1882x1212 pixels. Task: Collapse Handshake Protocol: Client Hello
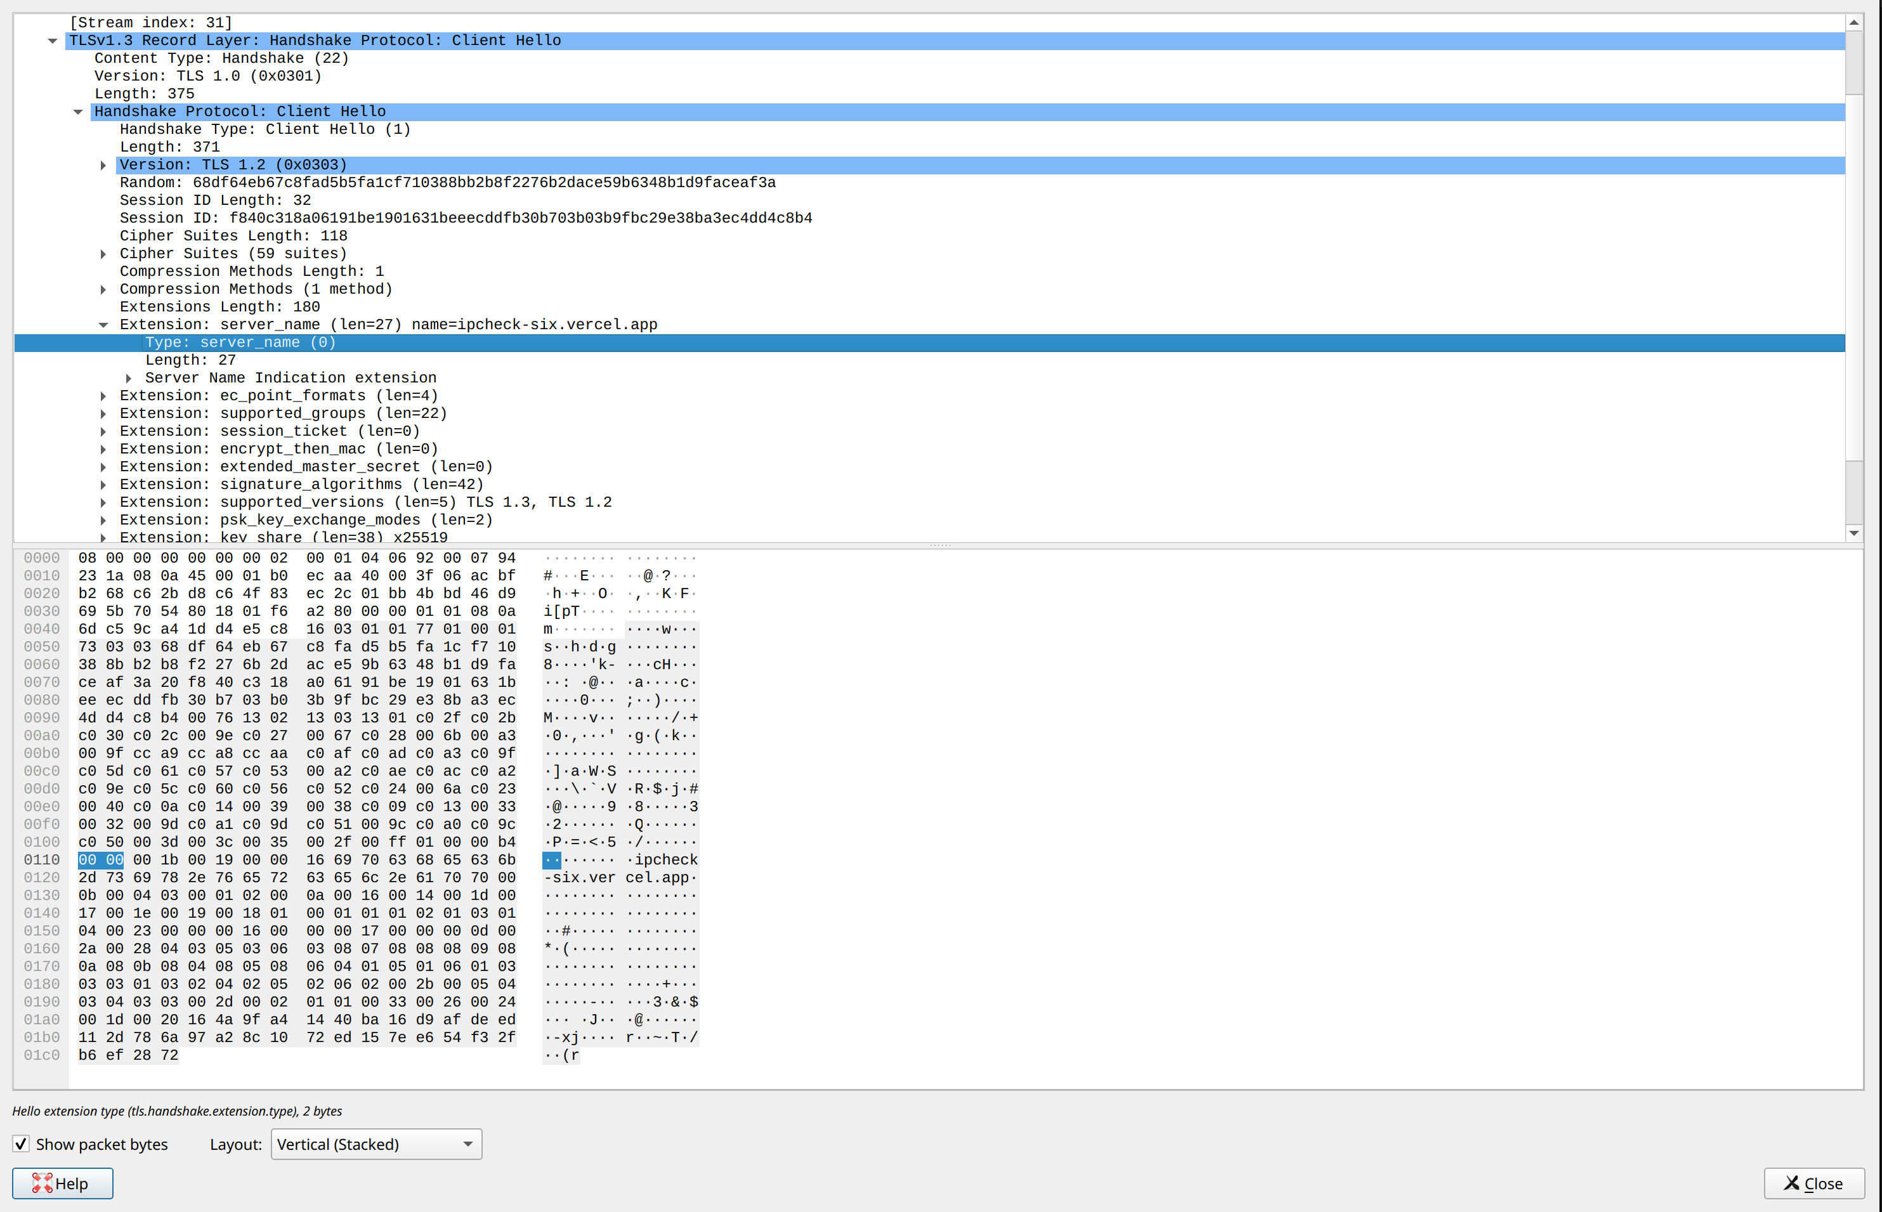pyautogui.click(x=78, y=111)
